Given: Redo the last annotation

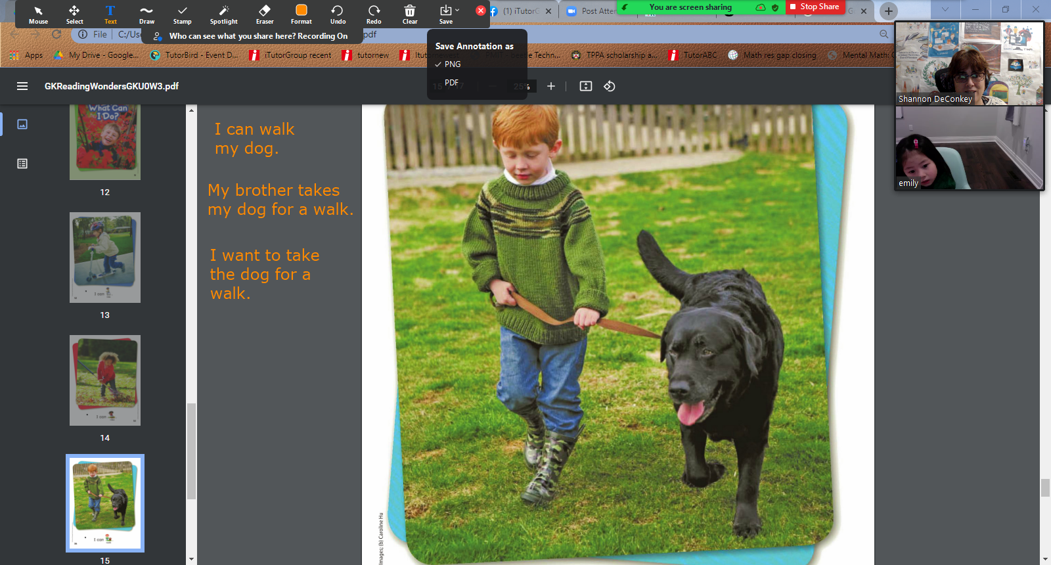Looking at the screenshot, I should [374, 14].
